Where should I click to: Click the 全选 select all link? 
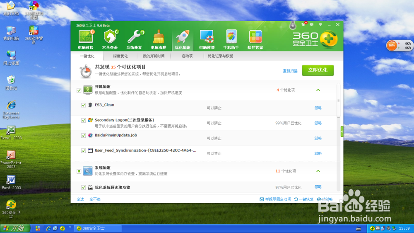click(80, 199)
